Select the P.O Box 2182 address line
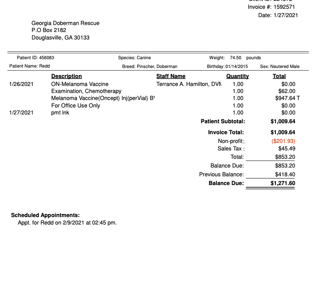 (x=49, y=30)
